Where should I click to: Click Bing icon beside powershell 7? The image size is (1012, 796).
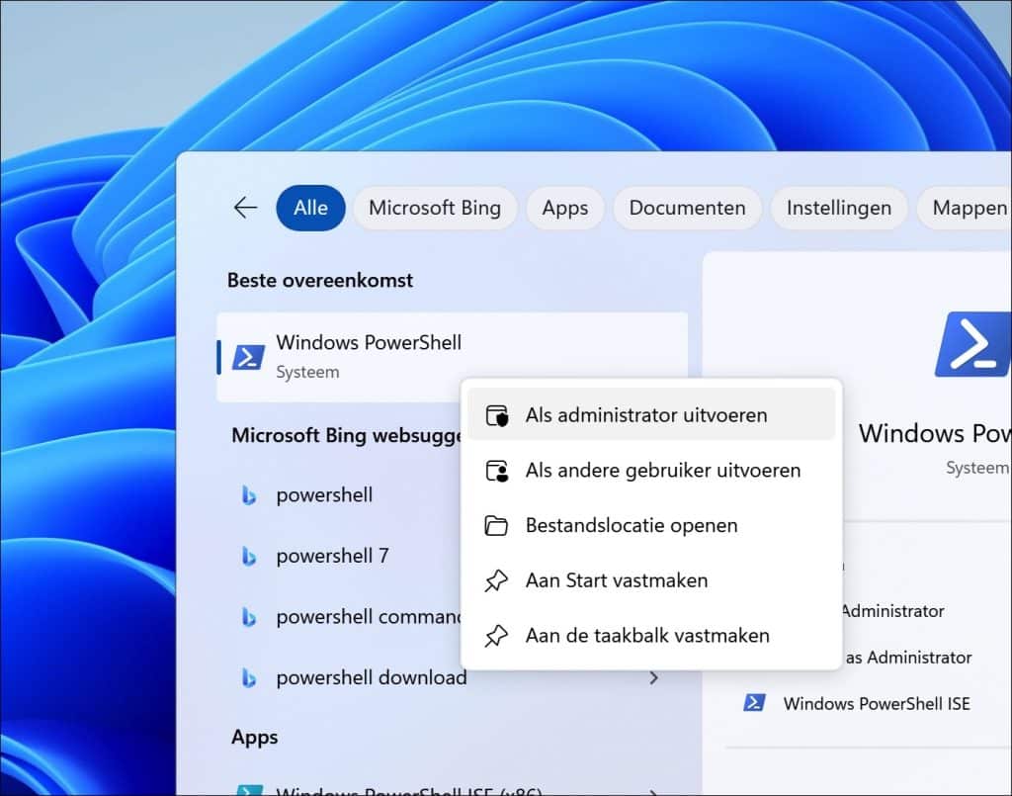click(248, 556)
